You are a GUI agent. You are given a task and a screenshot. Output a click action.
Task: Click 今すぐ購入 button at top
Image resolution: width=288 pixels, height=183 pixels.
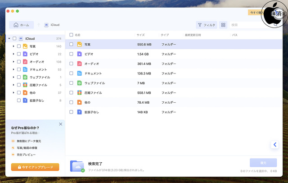pyautogui.click(x=257, y=12)
